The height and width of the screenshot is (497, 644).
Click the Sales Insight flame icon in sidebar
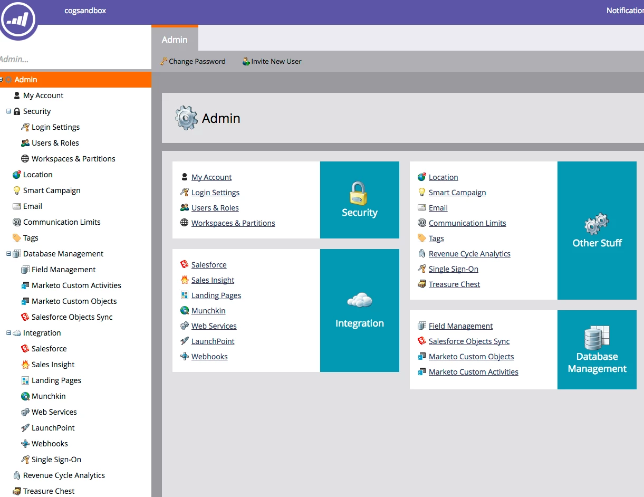pos(25,365)
